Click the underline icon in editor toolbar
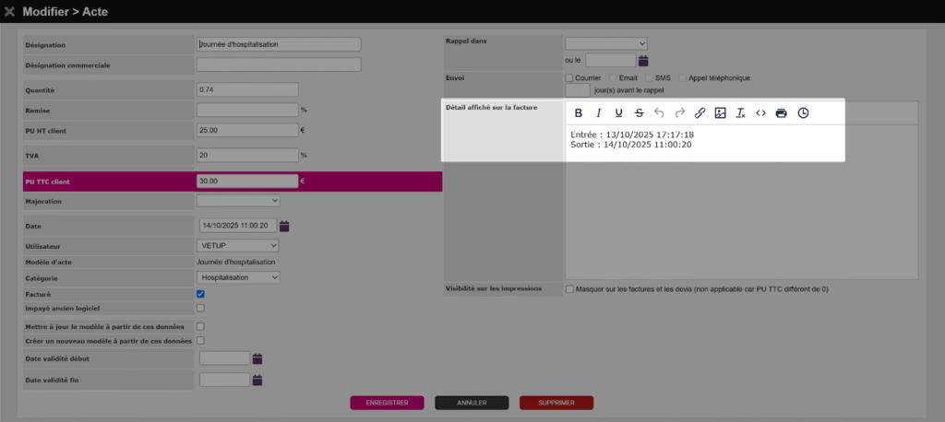The height and width of the screenshot is (422, 945). 618,113
